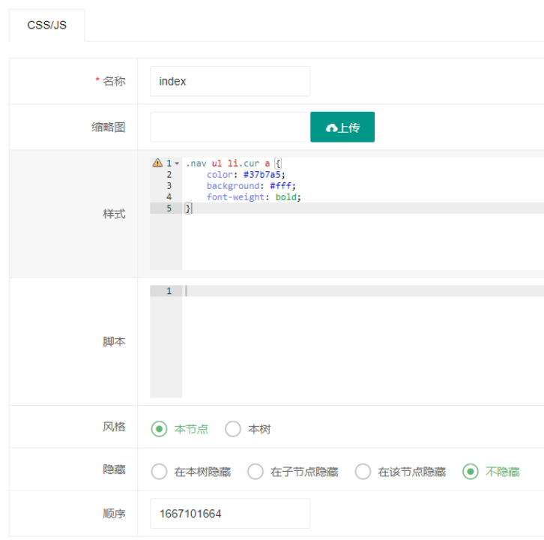This screenshot has width=544, height=540.
Task: Click line number 3 in style editor gutter
Action: click(169, 186)
